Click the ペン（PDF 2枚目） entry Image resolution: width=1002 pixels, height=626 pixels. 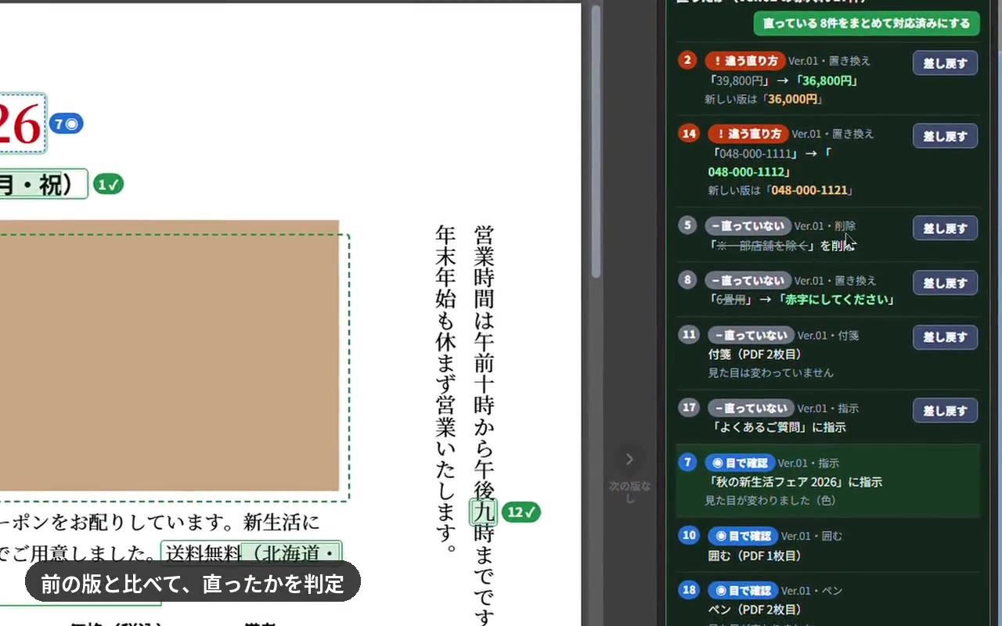tap(755, 610)
